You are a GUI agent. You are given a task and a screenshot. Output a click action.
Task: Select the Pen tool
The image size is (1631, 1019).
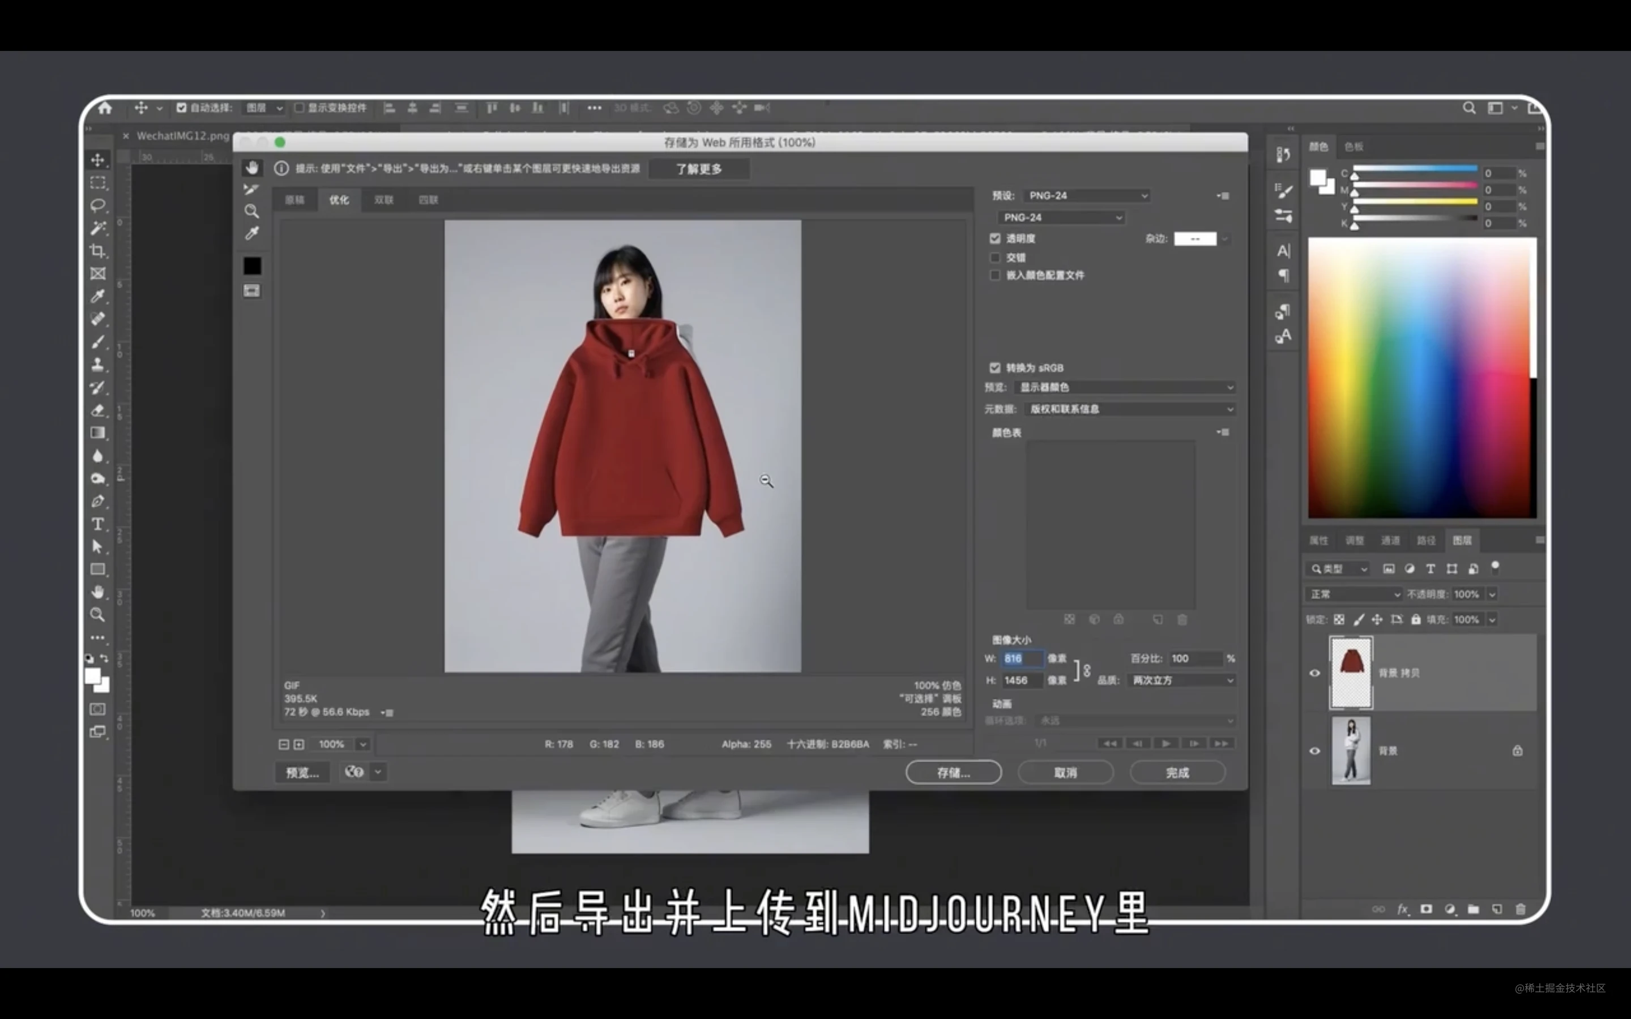(98, 502)
